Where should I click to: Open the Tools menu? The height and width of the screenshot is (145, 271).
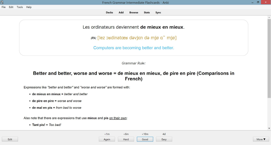[20, 7]
